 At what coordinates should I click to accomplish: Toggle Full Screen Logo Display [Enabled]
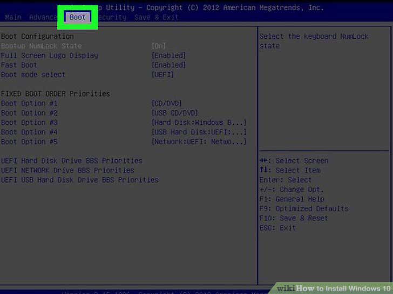click(168, 55)
